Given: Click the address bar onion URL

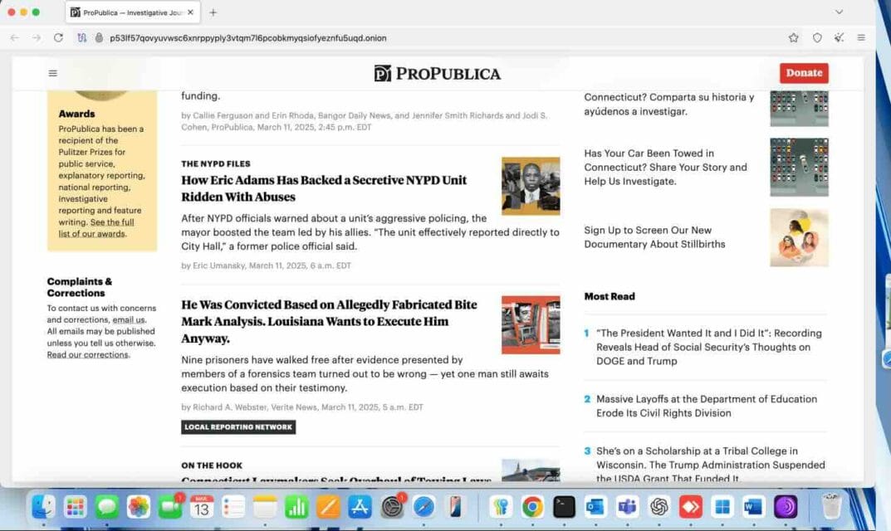Looking at the screenshot, I should (249, 37).
